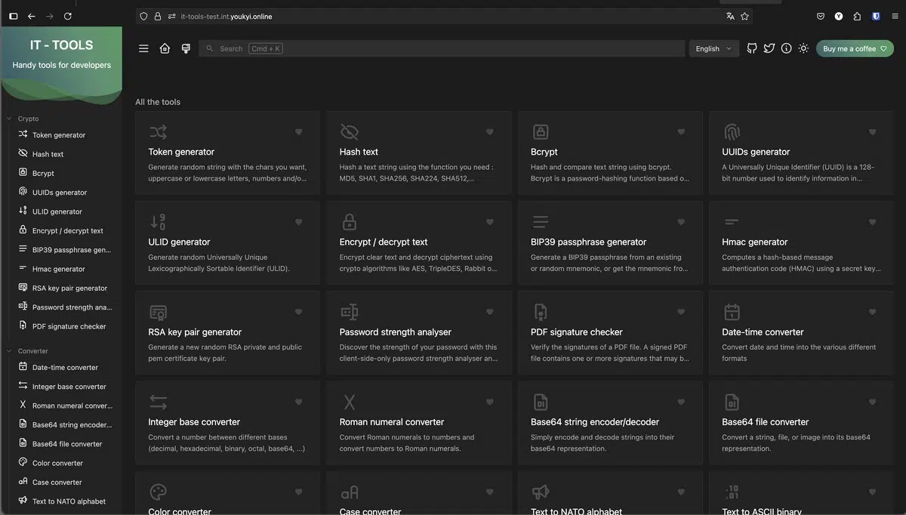Reload the page in browser toolbar

(68, 16)
